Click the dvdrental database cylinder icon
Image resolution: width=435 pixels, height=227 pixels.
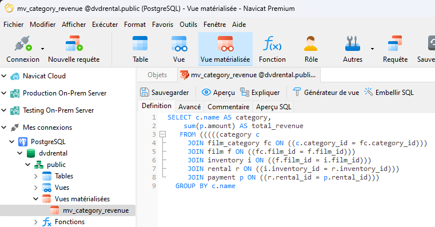pos(31,153)
